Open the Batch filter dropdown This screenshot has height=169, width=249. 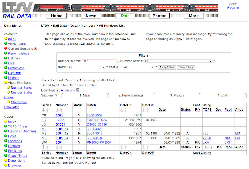(x=87, y=67)
